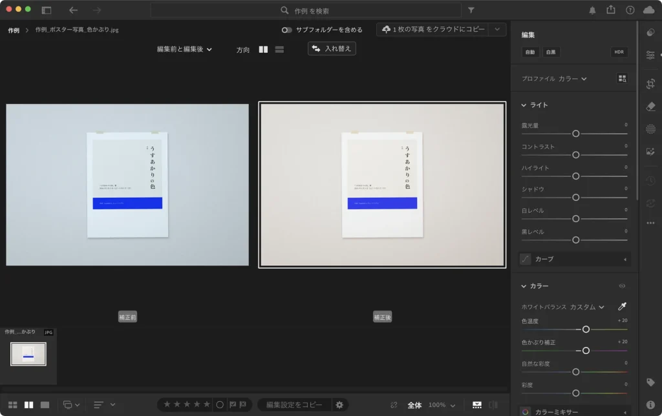Click the 作例を検索 search field
The width and height of the screenshot is (662, 416).
306,10
